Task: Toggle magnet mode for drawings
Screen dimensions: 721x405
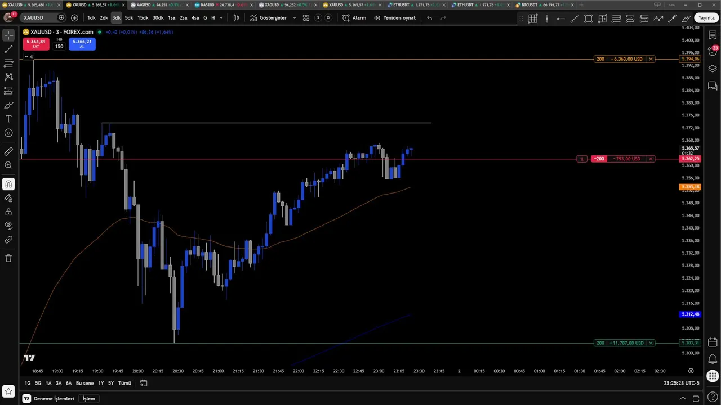Action: pos(8,184)
